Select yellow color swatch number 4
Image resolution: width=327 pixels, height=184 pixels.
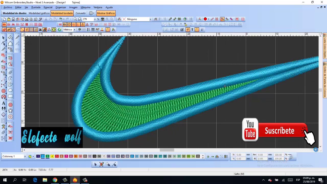52,156
